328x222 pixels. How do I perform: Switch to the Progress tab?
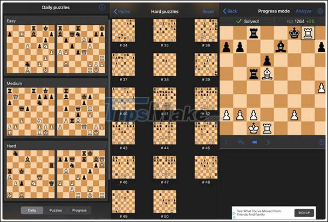pos(79,210)
